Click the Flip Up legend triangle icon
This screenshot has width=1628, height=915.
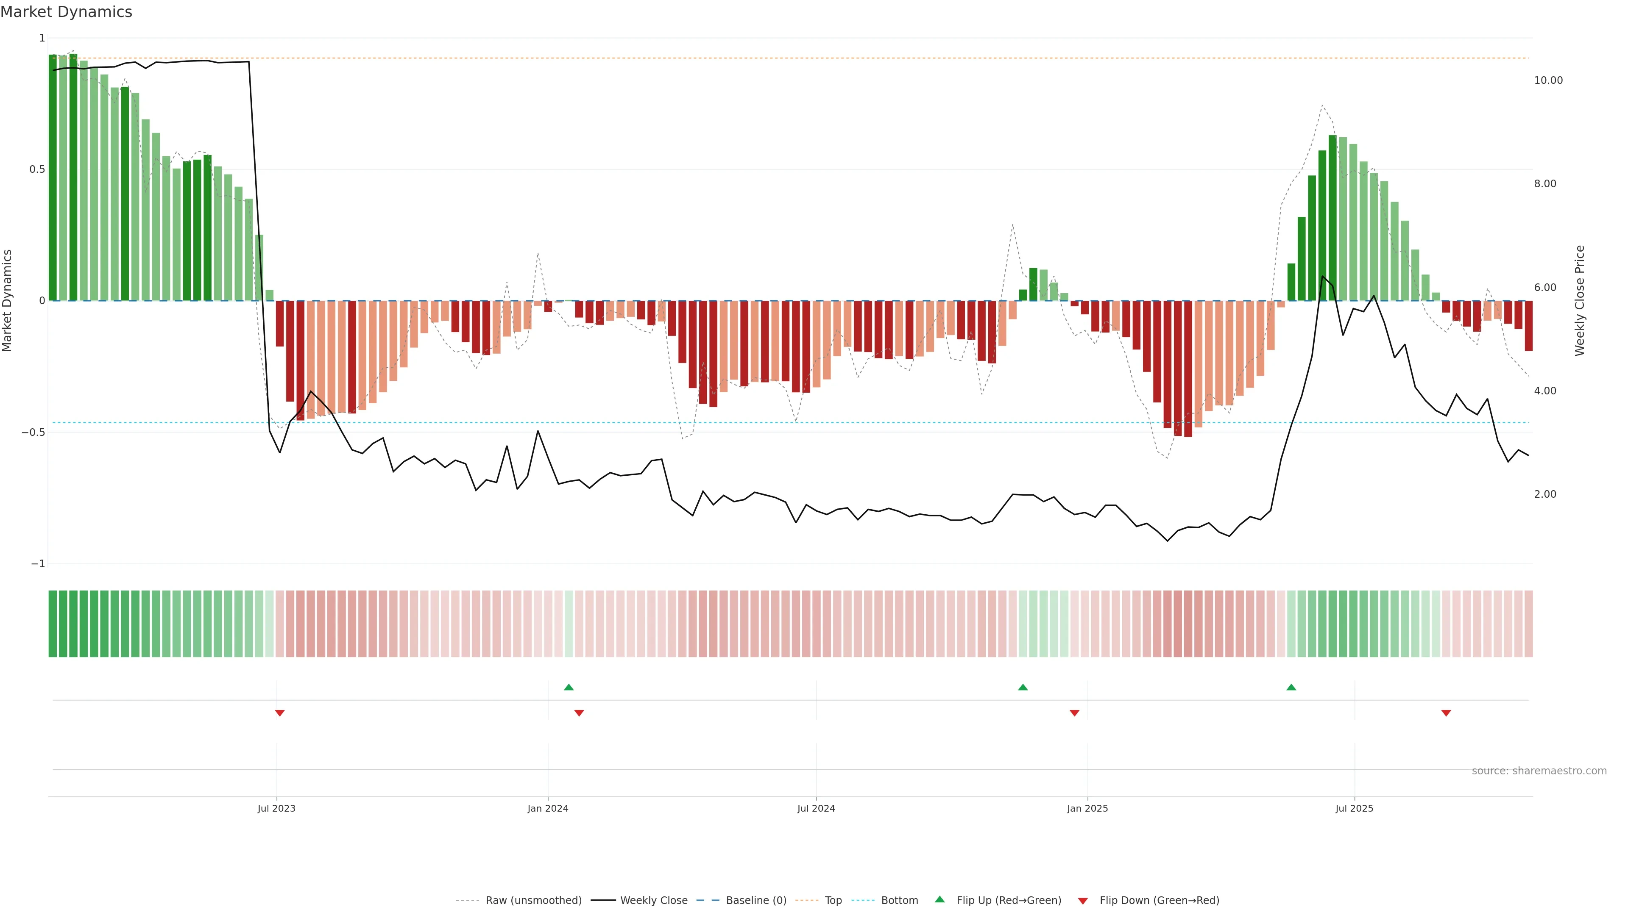click(939, 899)
